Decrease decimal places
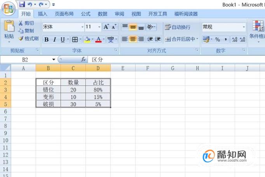Screen dimensions: 265x177 tap(242, 40)
